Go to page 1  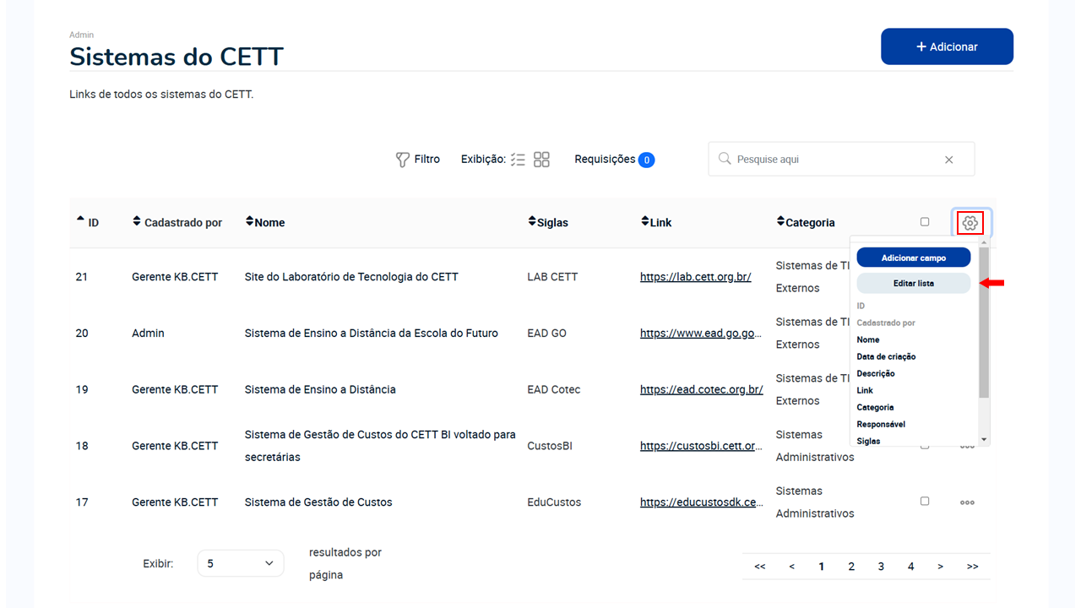pos(821,567)
